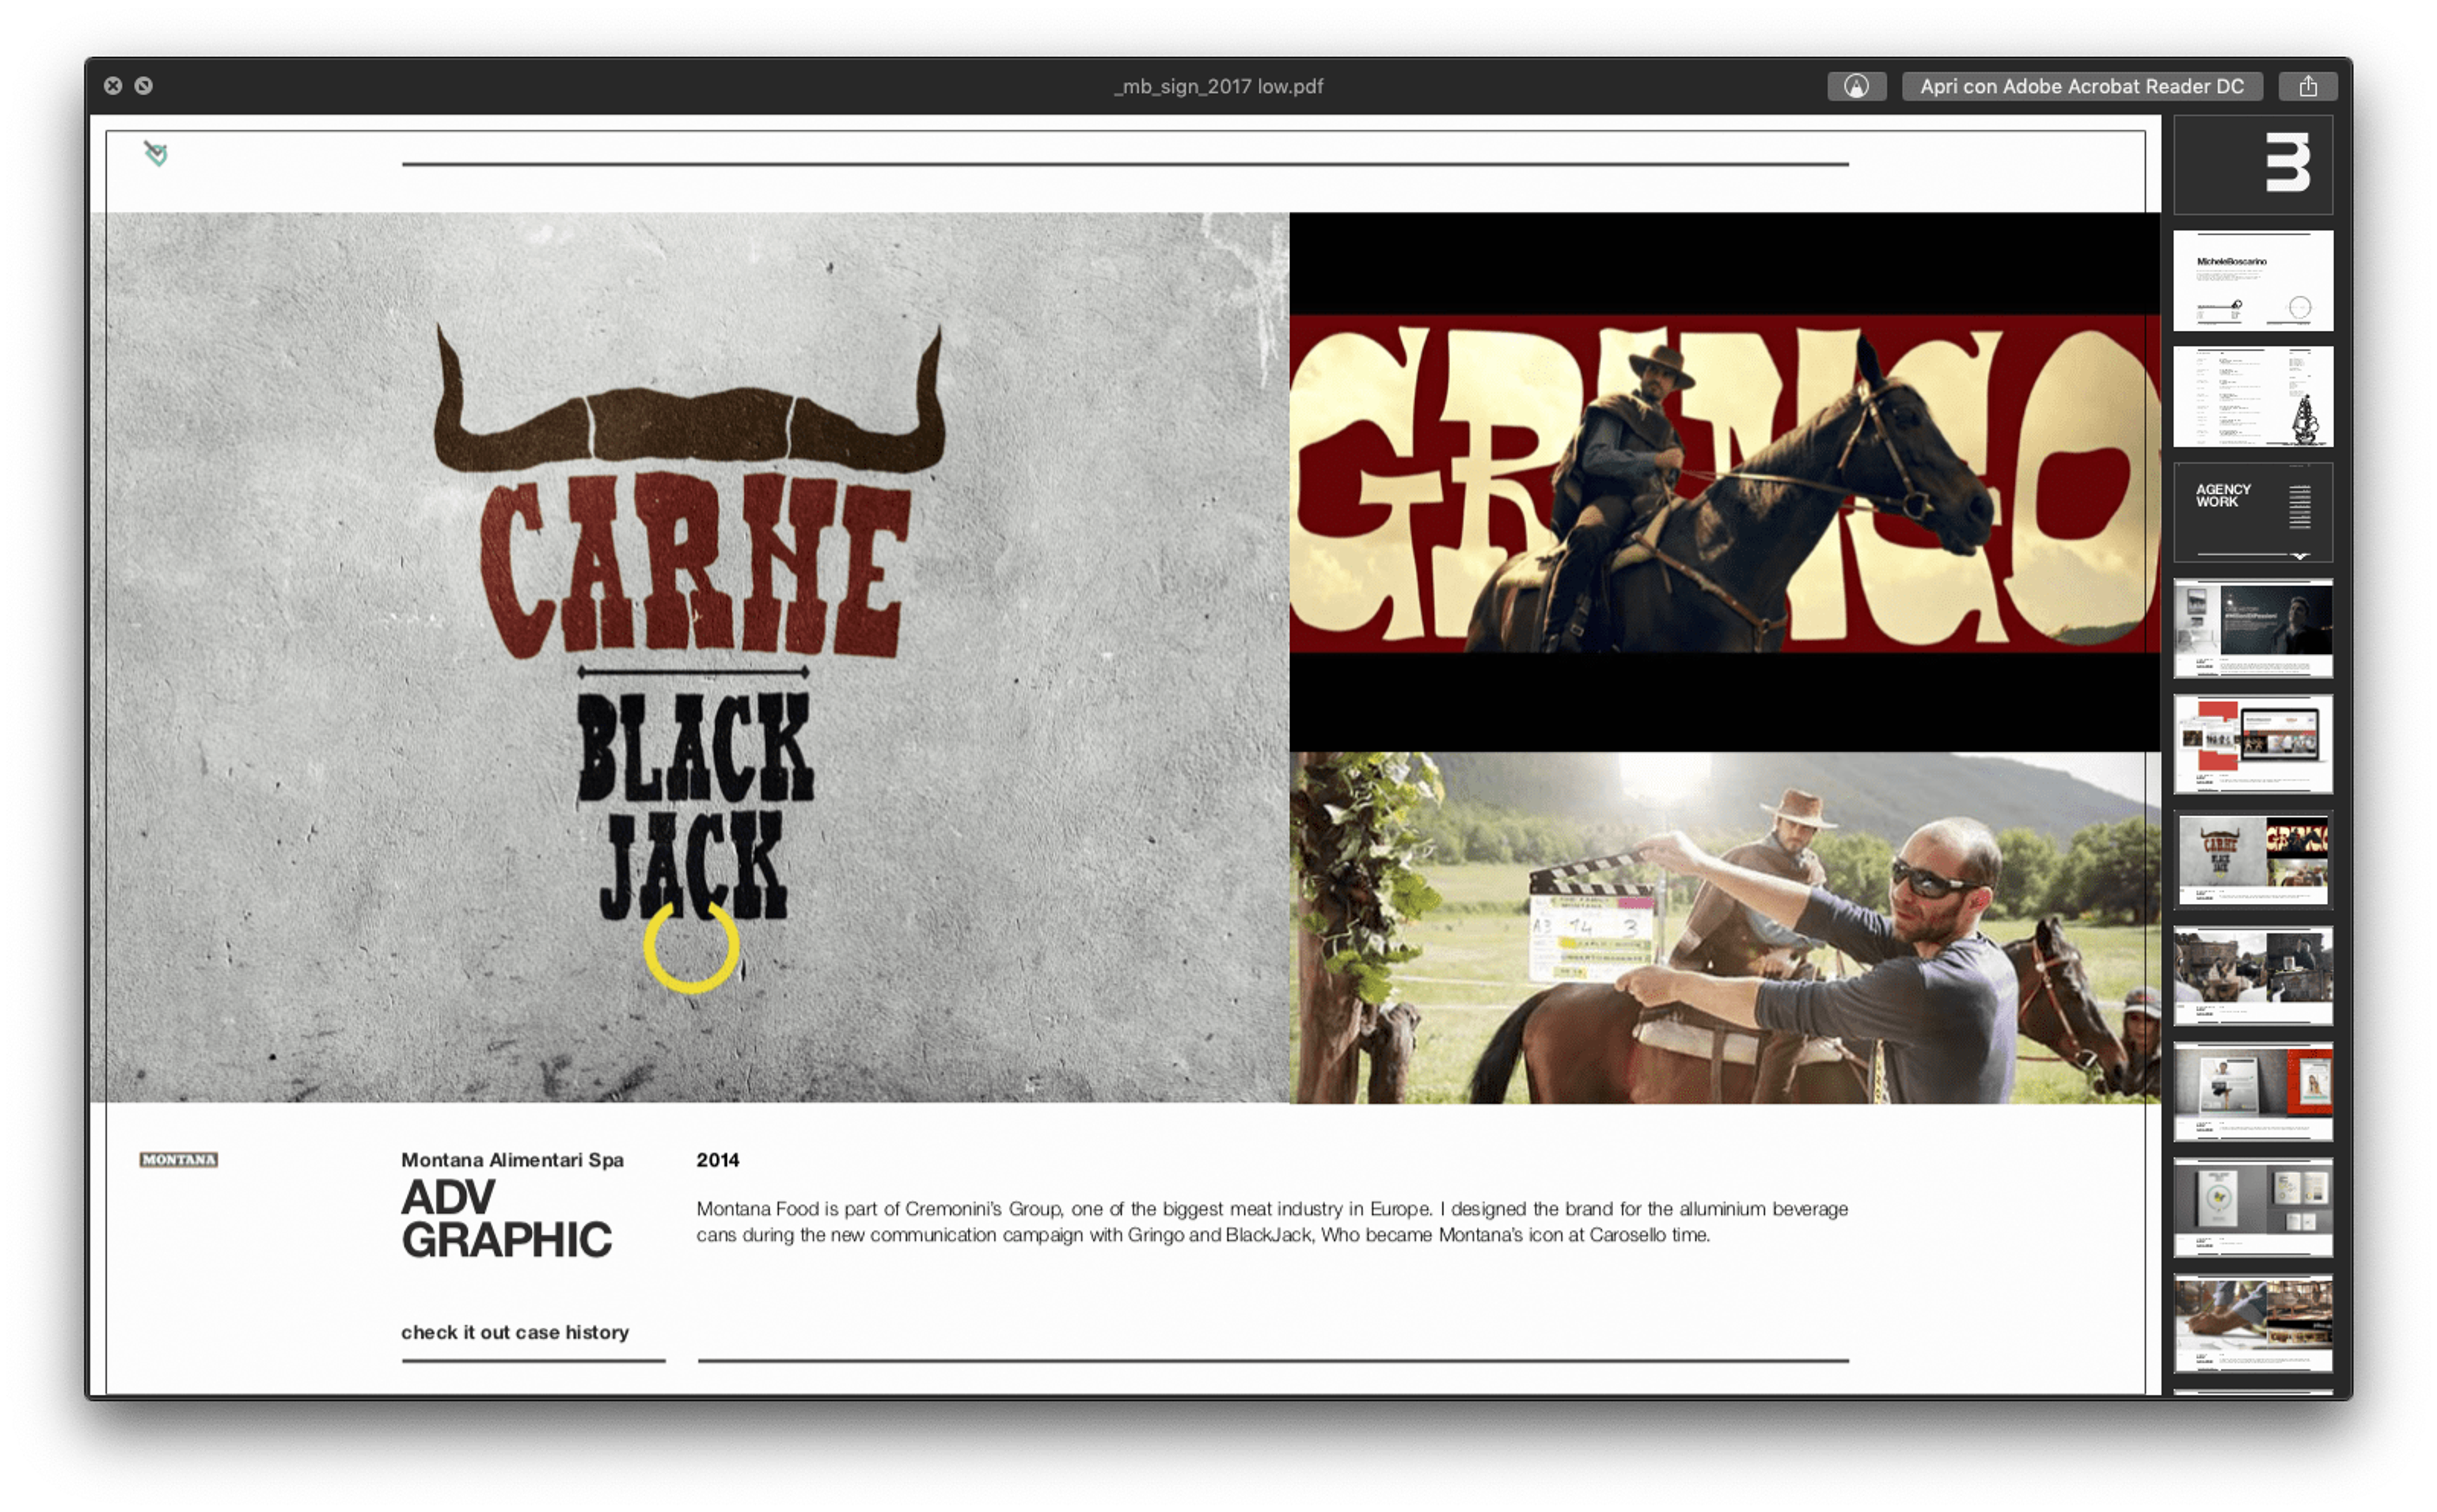Click the clapperboard film set photo
The image size is (2437, 1512).
tap(1724, 927)
